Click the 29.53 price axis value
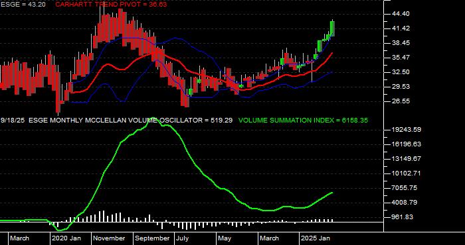This screenshot has width=465, height=245. tap(401, 86)
